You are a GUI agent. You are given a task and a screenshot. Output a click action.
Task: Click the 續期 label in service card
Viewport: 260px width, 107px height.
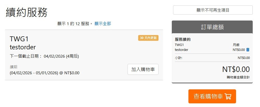coord(14,67)
